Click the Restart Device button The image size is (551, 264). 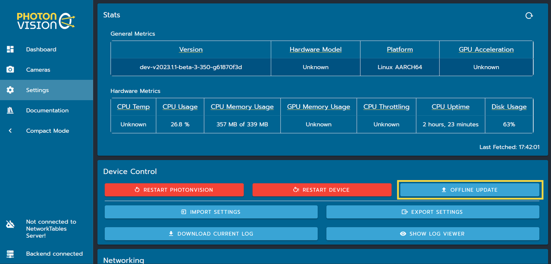(x=322, y=190)
